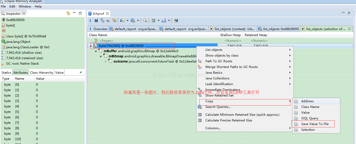This screenshot has height=144, width=356.
Task: Open the Export dropdown arrow
Action: pos(169,20)
